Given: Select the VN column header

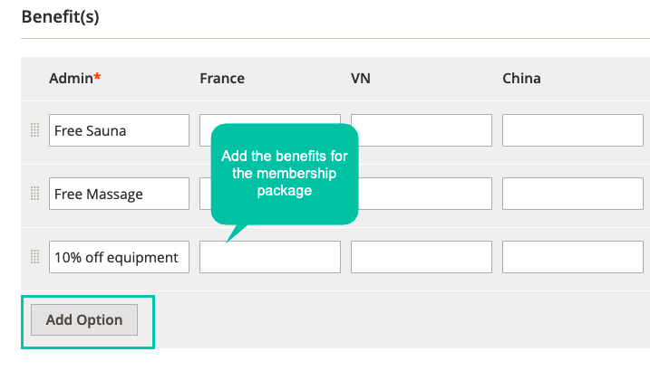Looking at the screenshot, I should [361, 78].
